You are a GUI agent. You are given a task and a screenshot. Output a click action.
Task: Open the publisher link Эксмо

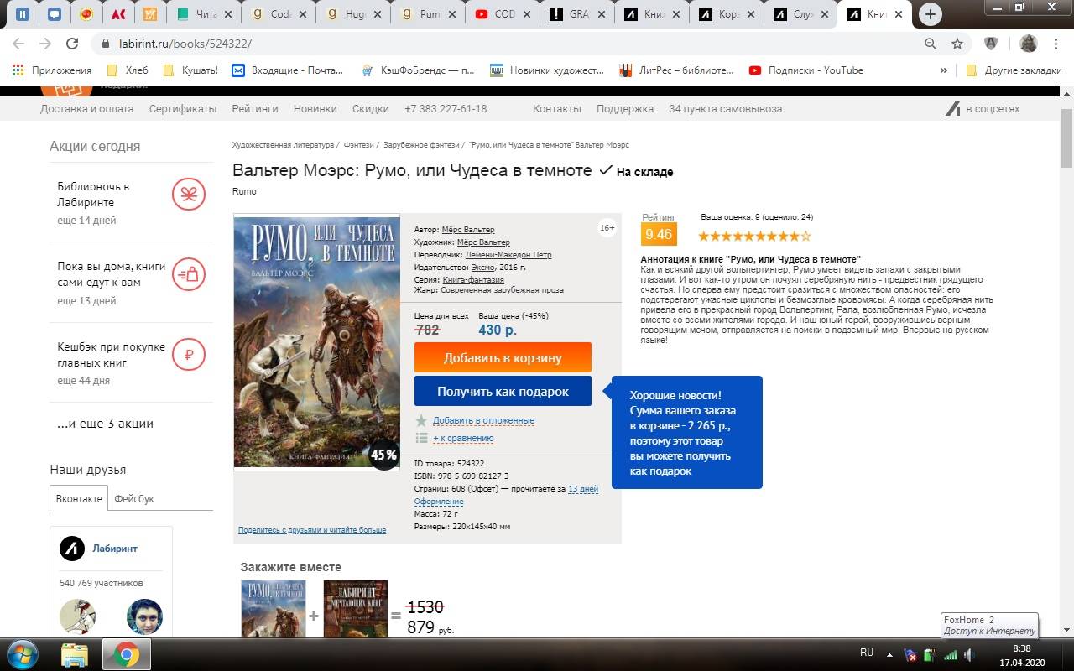pyautogui.click(x=483, y=268)
